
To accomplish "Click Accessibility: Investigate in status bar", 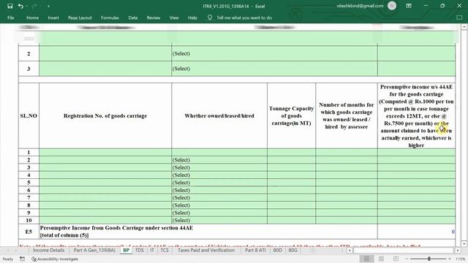I will click(x=55, y=259).
